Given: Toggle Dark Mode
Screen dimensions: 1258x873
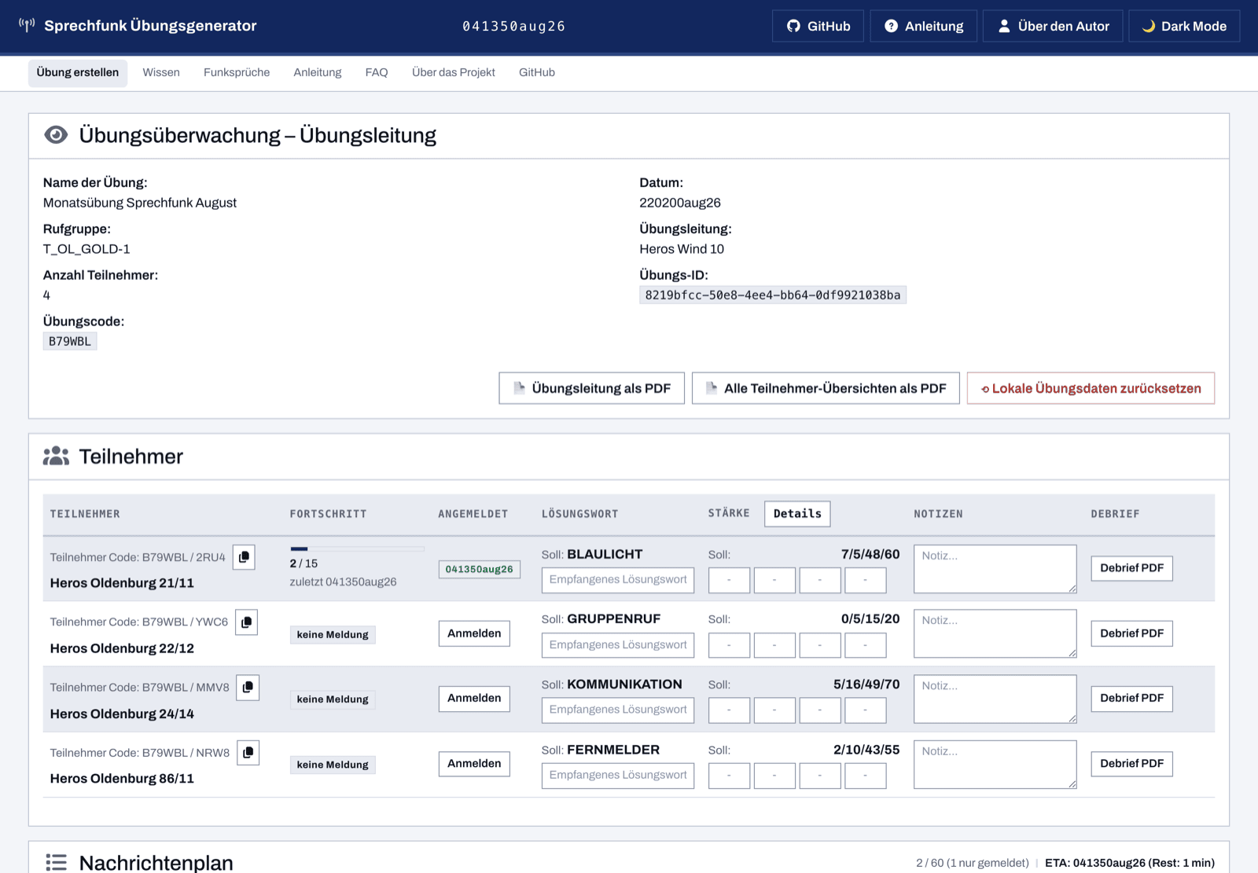Looking at the screenshot, I should pyautogui.click(x=1184, y=26).
